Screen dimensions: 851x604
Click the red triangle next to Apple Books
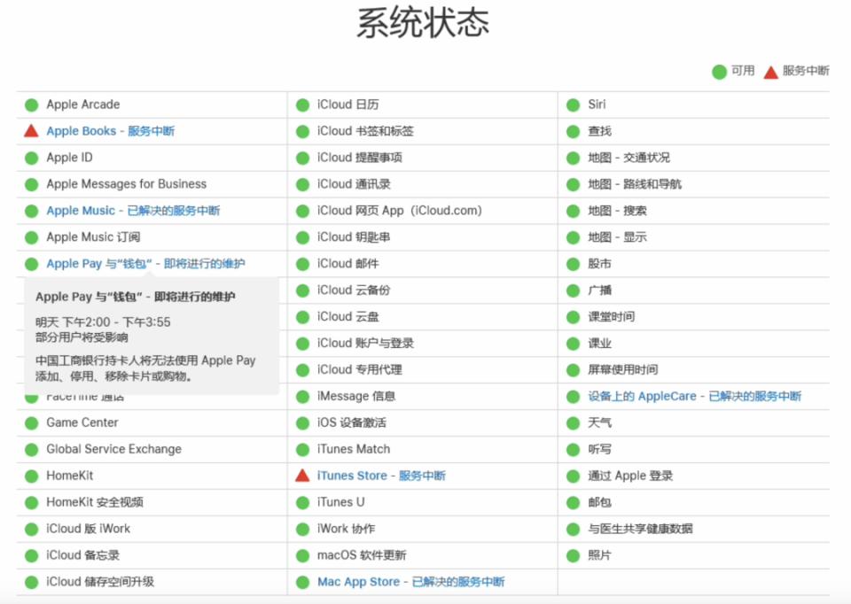click(x=31, y=131)
